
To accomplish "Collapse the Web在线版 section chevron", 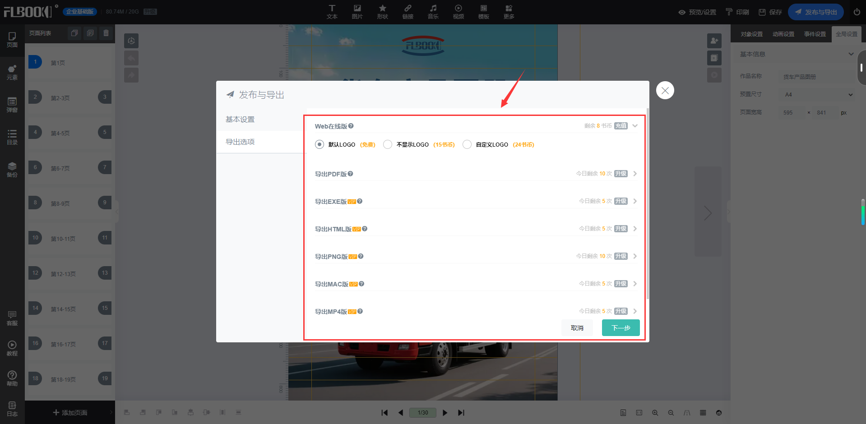I will pyautogui.click(x=635, y=126).
